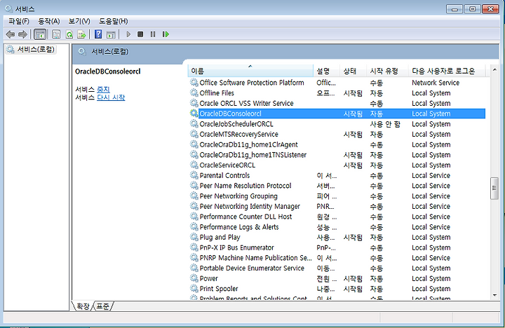Open the 보기(V) menu
This screenshot has width=505, height=328.
point(79,21)
